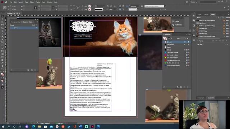Click Apply None button in toolbox

[x=3, y=81]
